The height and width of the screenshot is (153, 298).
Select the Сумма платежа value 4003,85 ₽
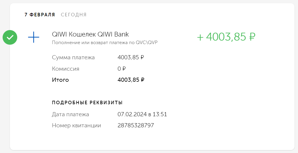tap(131, 58)
